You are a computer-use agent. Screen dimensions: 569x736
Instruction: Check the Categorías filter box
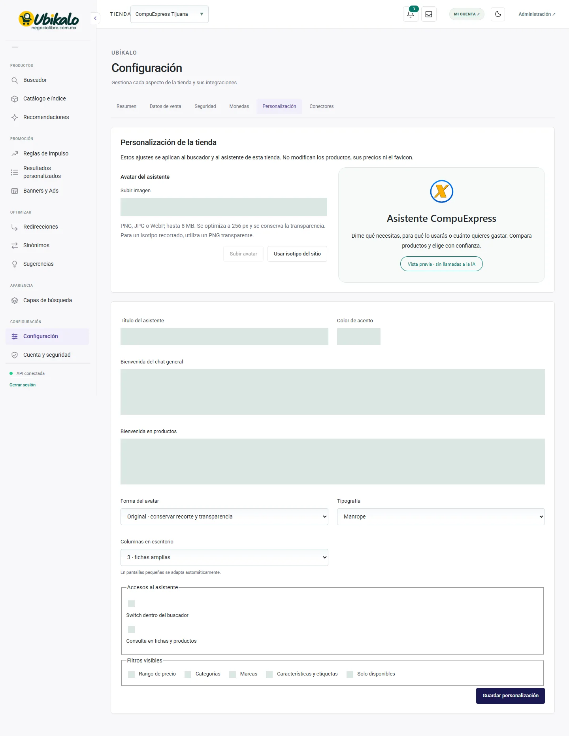(188, 674)
